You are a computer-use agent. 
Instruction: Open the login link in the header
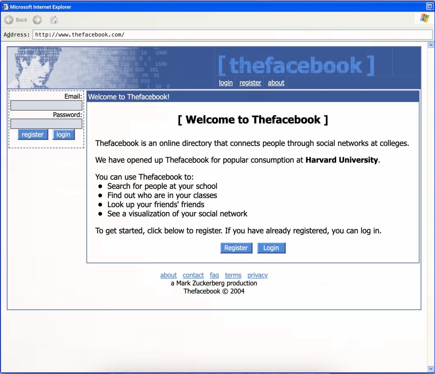coord(226,83)
